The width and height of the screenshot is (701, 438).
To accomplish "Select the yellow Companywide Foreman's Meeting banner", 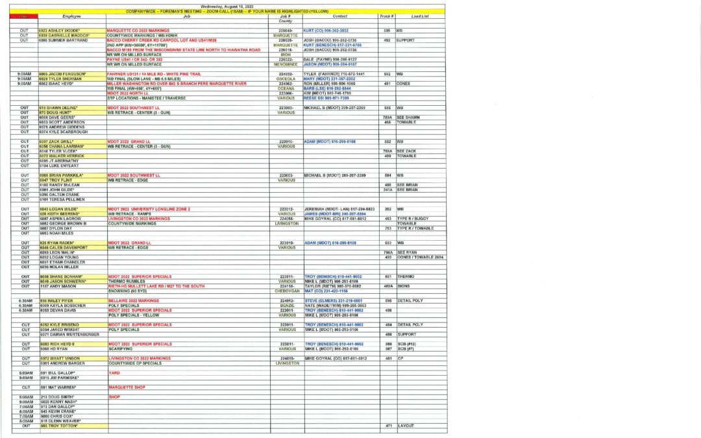I will point(227,11).
